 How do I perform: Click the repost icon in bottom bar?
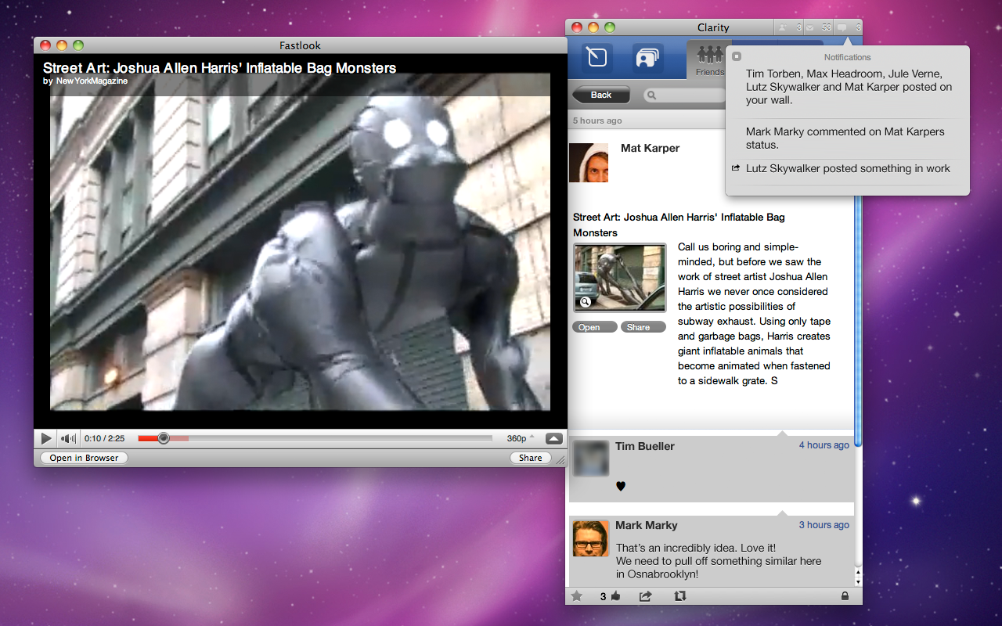tap(679, 596)
